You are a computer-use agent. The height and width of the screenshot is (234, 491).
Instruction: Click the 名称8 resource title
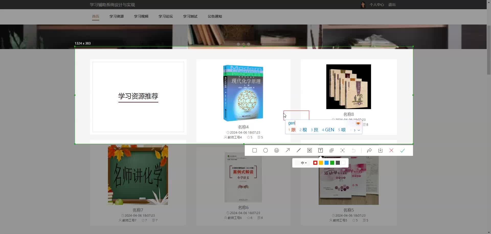pyautogui.click(x=349, y=114)
